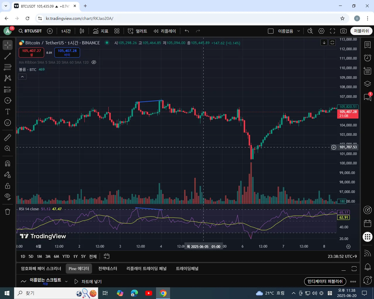Add the script with 차트에 넣기
The image size is (374, 299).
tap(88, 281)
